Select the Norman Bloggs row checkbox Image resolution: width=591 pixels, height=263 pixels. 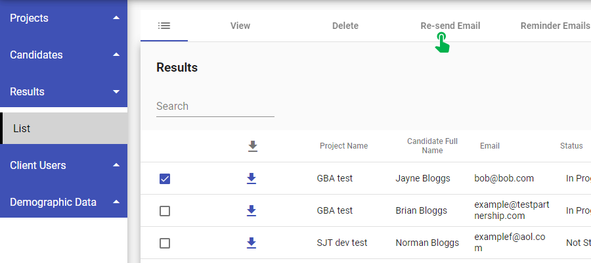(165, 243)
